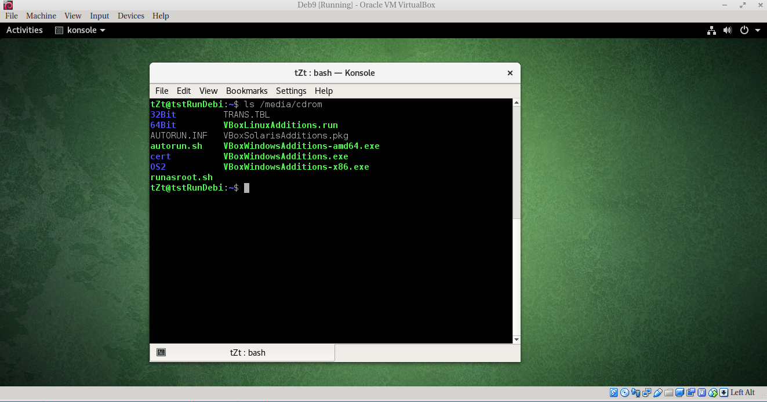Expand the system menu arrow beside power icon

click(758, 30)
